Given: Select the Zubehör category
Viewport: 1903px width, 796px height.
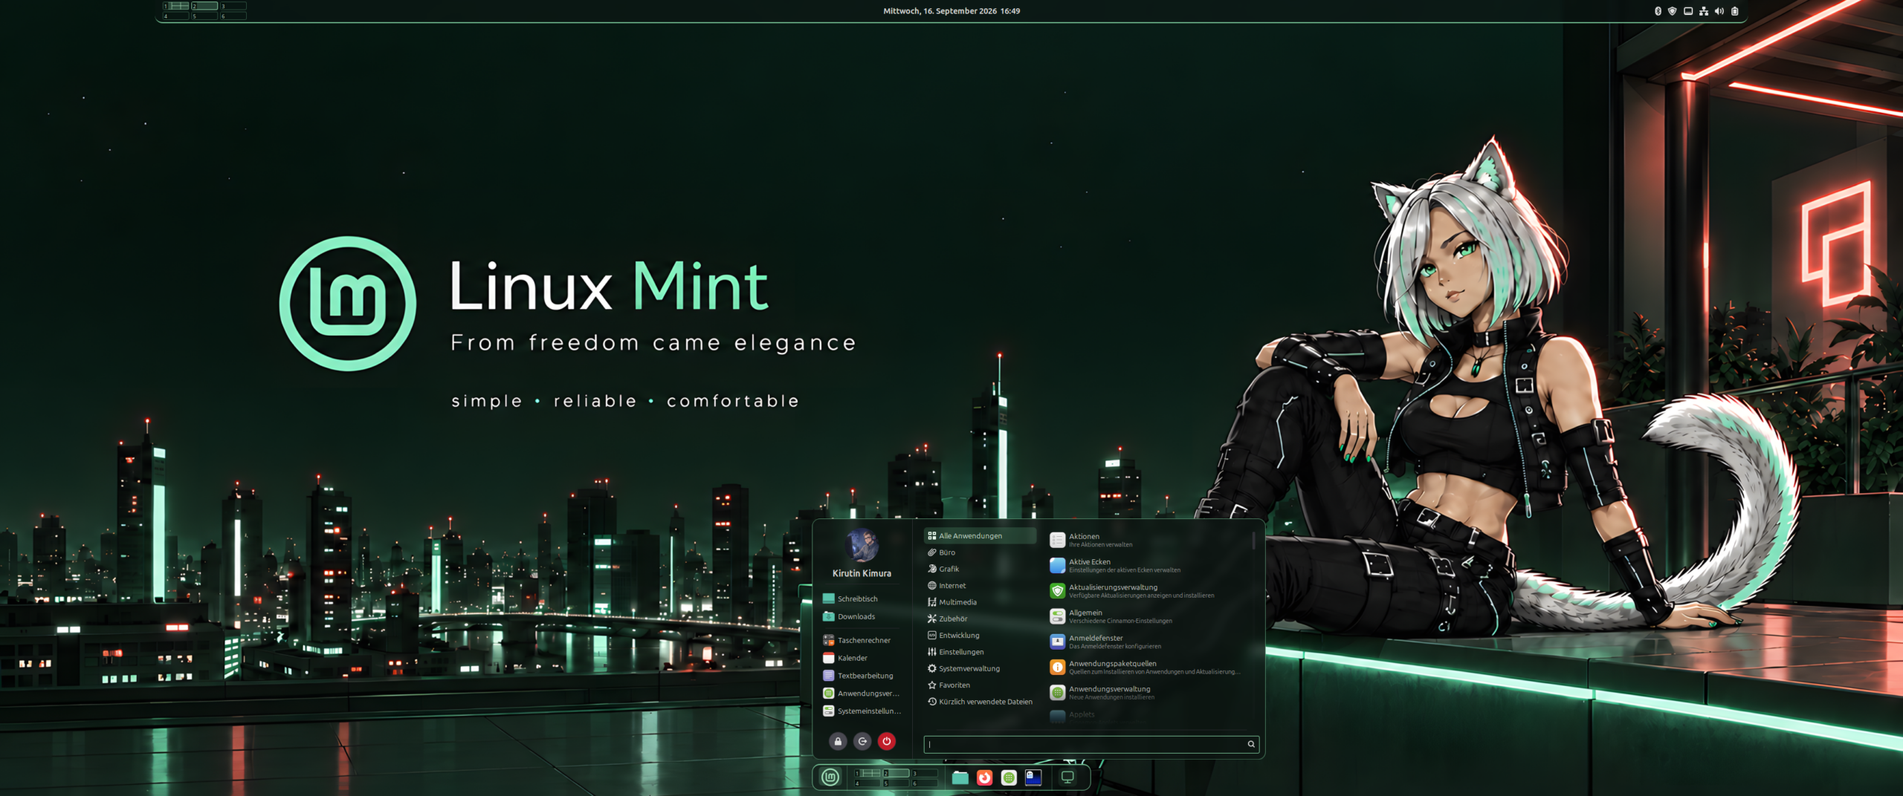Looking at the screenshot, I should pos(980,619).
